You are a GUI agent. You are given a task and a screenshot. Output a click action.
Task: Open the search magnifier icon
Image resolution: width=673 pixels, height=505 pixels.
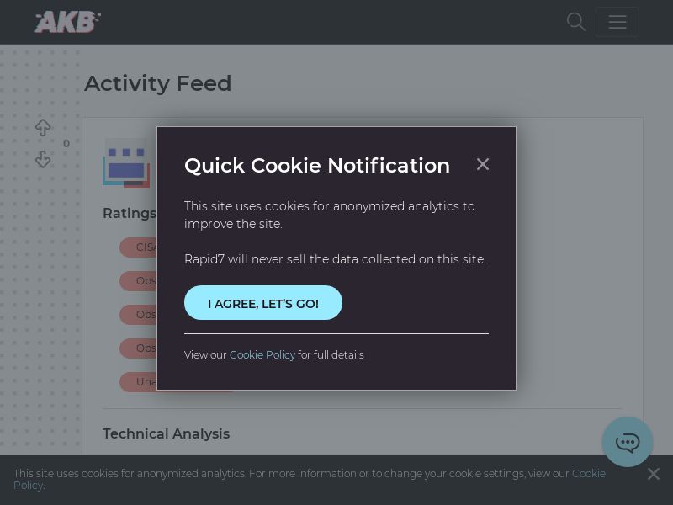click(x=575, y=22)
